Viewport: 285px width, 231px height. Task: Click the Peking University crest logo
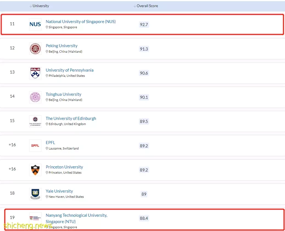35,49
